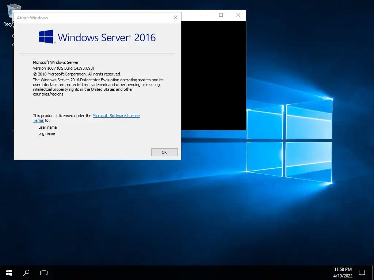Click the 2016 Microsoft Corporation copyright line
374x280 pixels.
[x=77, y=74]
